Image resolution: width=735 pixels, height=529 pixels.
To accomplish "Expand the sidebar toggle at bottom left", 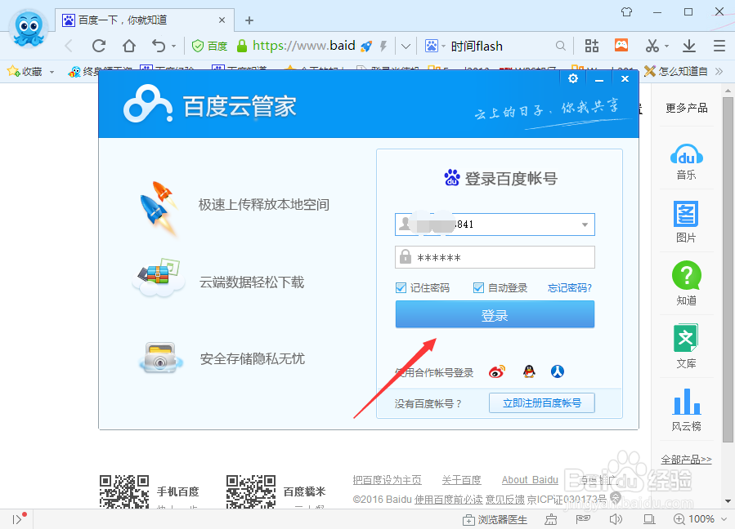I will pyautogui.click(x=17, y=520).
